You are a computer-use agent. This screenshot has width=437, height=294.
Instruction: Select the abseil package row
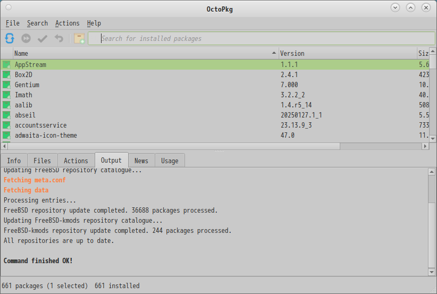[215, 115]
